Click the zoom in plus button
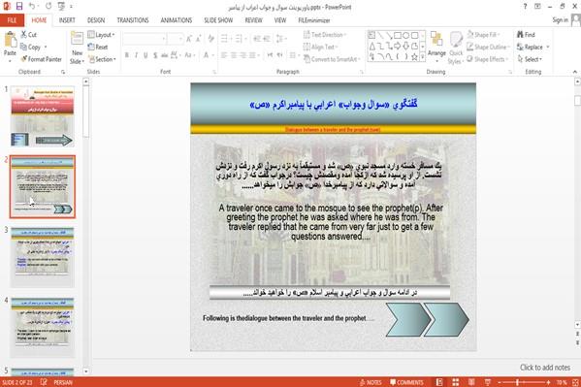Image resolution: width=581 pixels, height=387 pixels. [548, 382]
